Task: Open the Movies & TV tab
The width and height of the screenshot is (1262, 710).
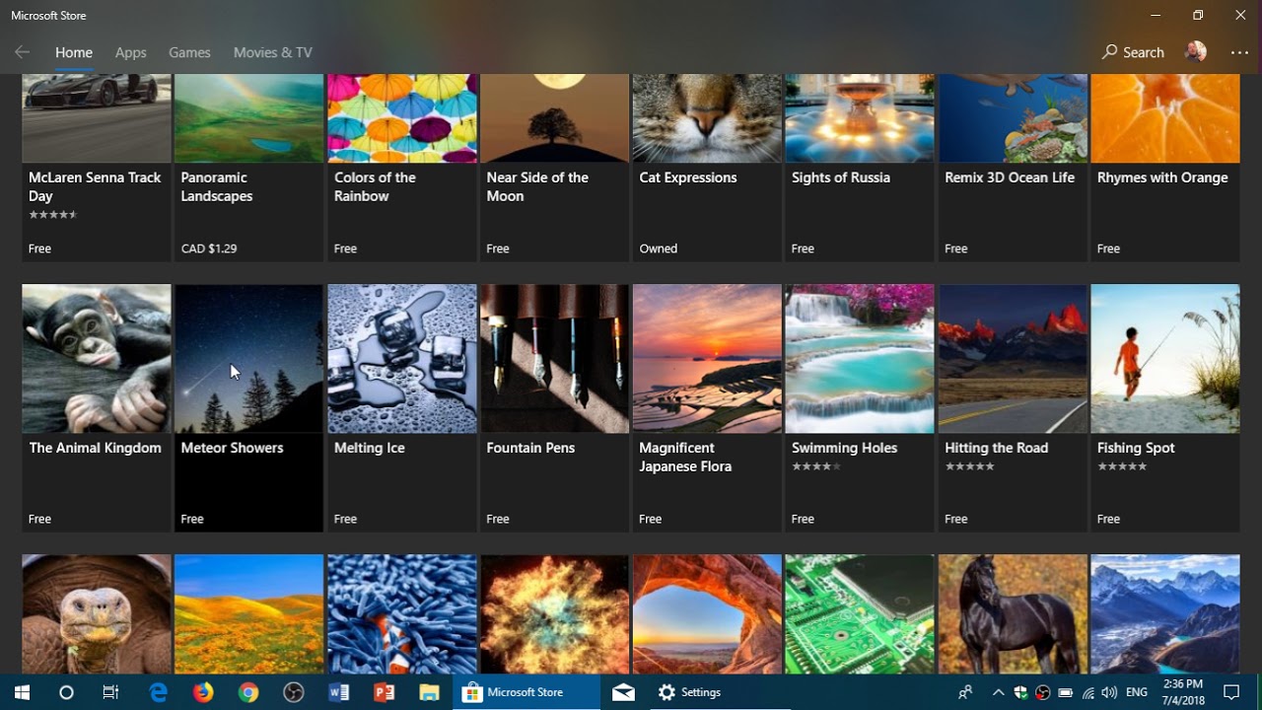Action: click(x=273, y=52)
